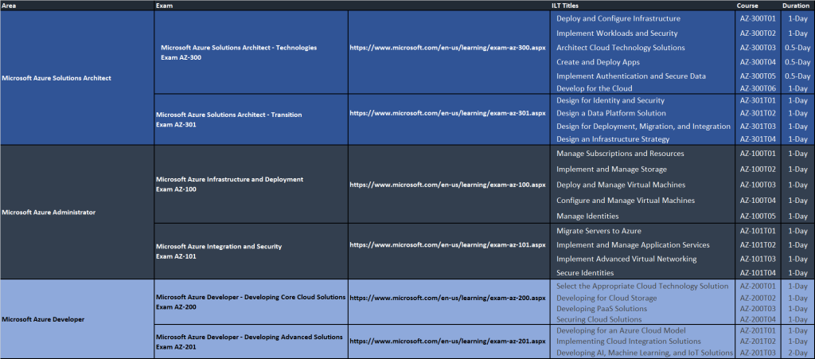The width and height of the screenshot is (815, 359).
Task: Click the Microsoft Azure Solutions Architect area cell
Action: tap(77, 78)
